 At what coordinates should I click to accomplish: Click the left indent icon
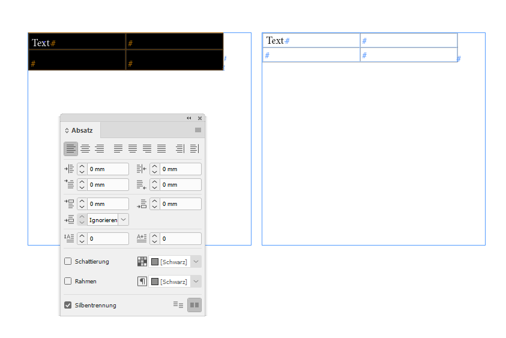click(69, 169)
